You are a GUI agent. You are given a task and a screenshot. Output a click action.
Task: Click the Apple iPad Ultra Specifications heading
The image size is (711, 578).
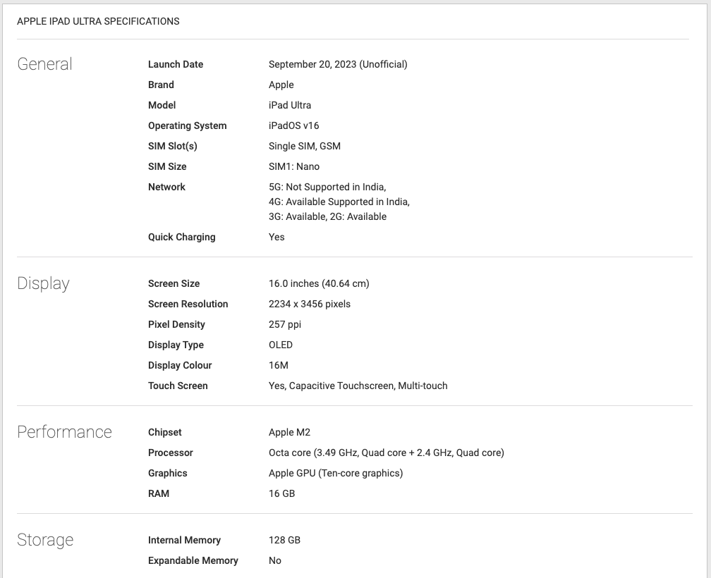click(98, 21)
